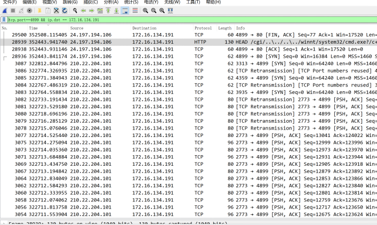Select packet 28938 ACK row

(x=189, y=49)
